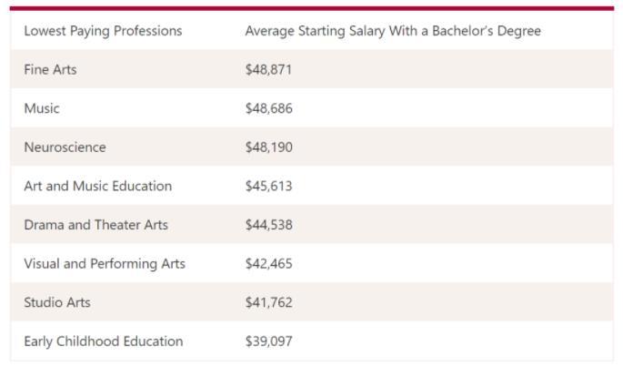The image size is (623, 366).
Task: Select Visual and Performing Arts cell
Action: pos(105,263)
